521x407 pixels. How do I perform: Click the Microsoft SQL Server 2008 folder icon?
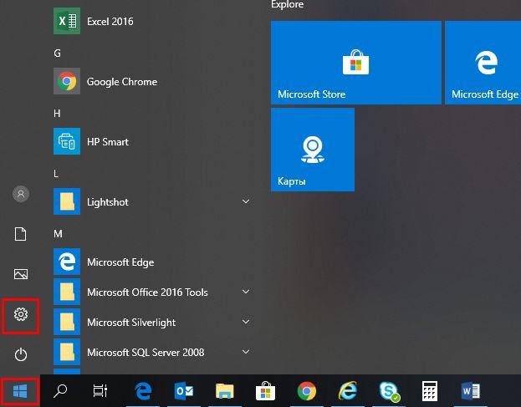point(67,352)
